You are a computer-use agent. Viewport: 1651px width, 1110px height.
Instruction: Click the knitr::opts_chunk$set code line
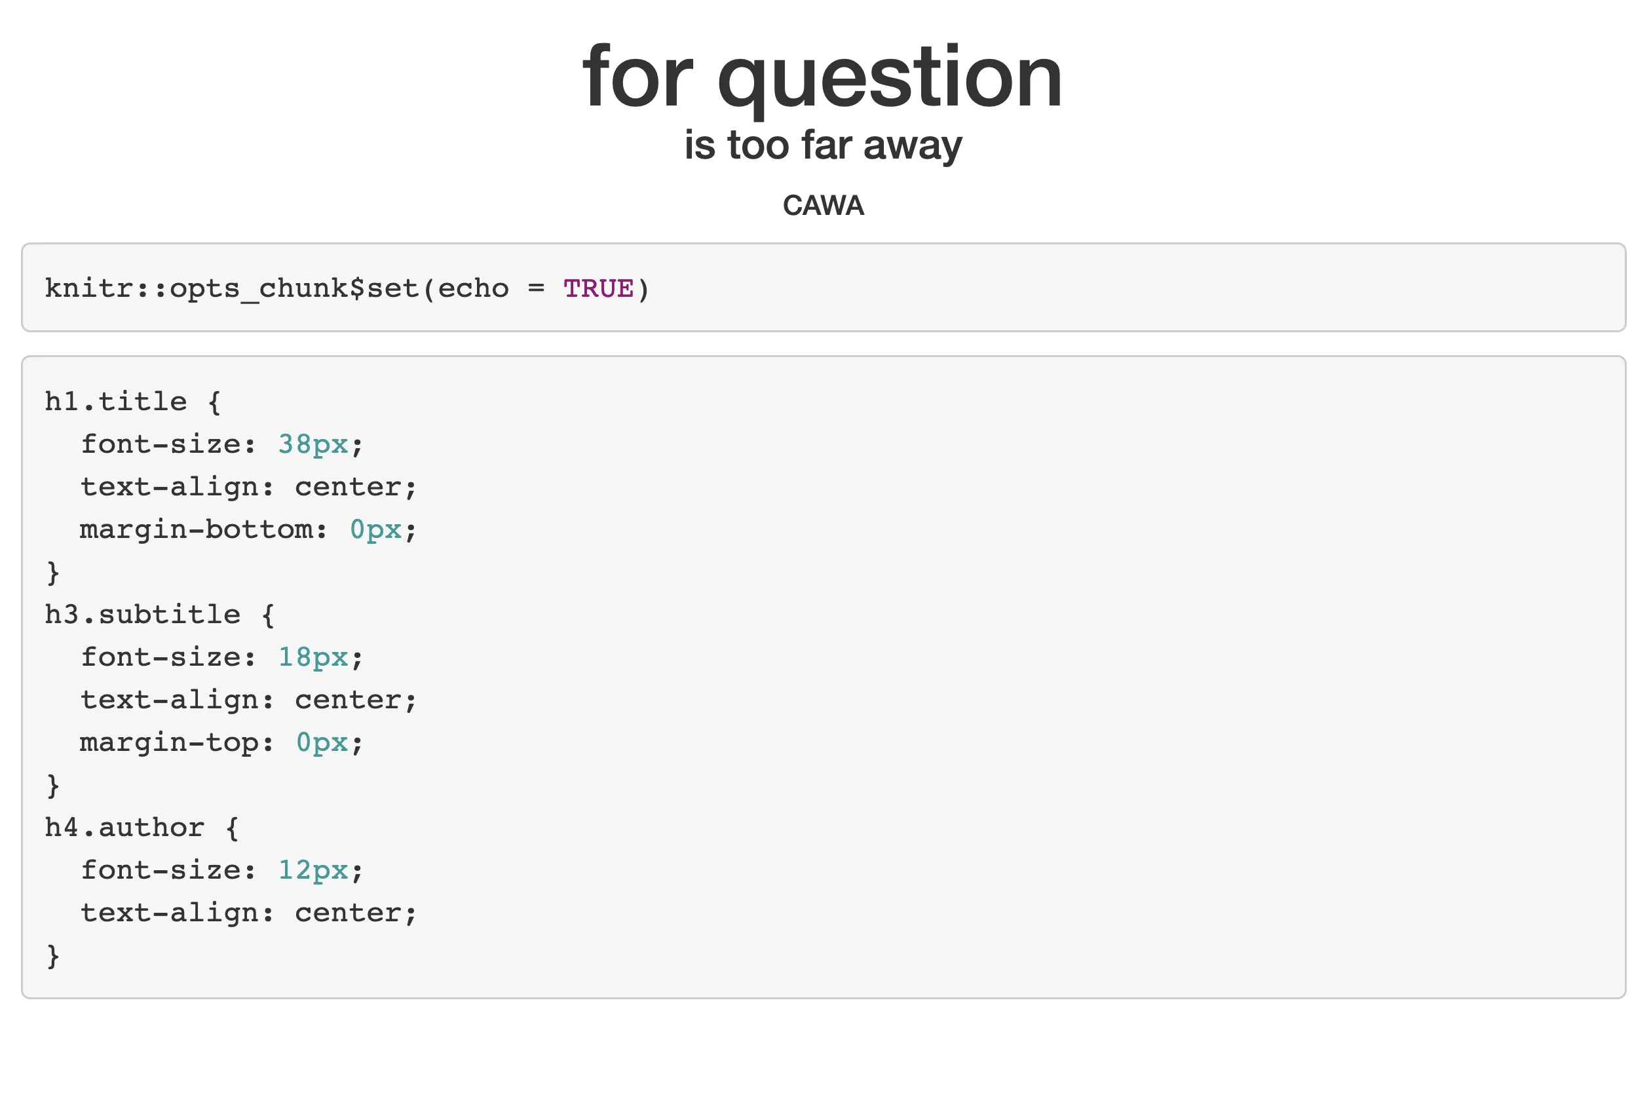[347, 289]
